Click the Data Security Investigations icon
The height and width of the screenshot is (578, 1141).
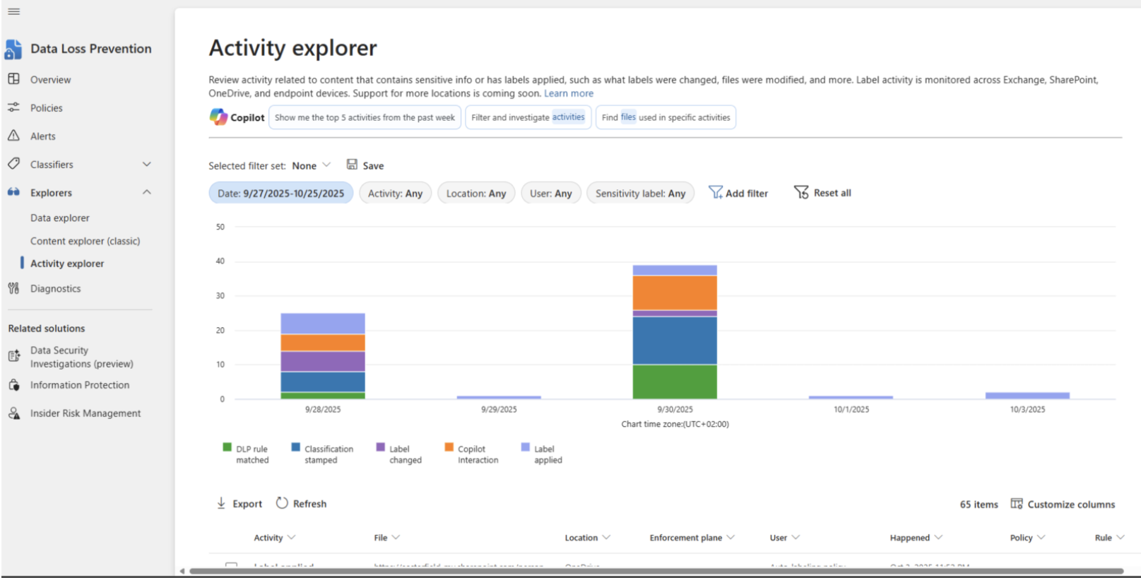[13, 356]
